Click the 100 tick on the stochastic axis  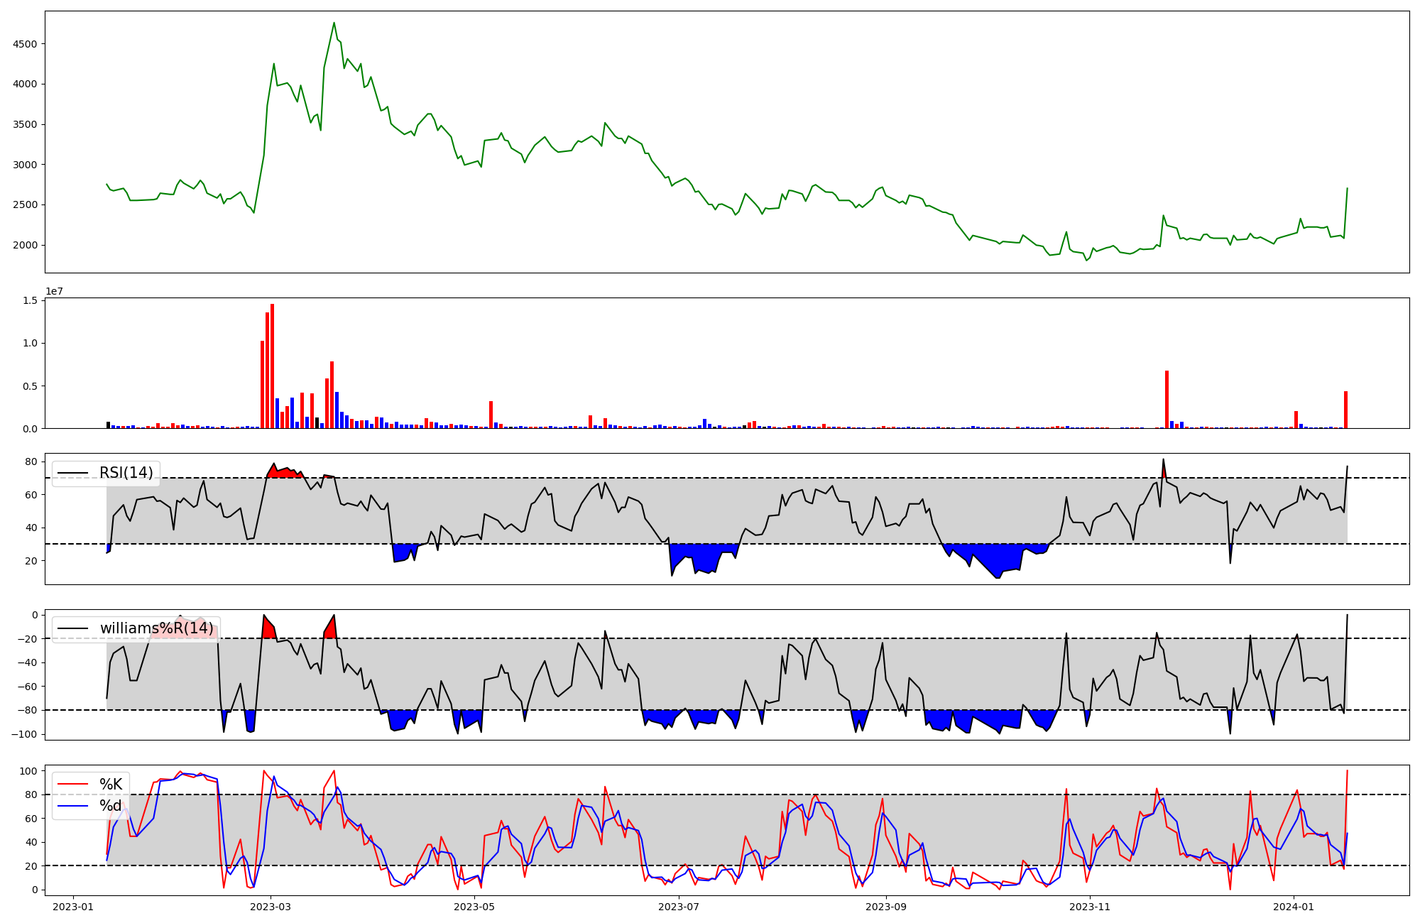28,771
